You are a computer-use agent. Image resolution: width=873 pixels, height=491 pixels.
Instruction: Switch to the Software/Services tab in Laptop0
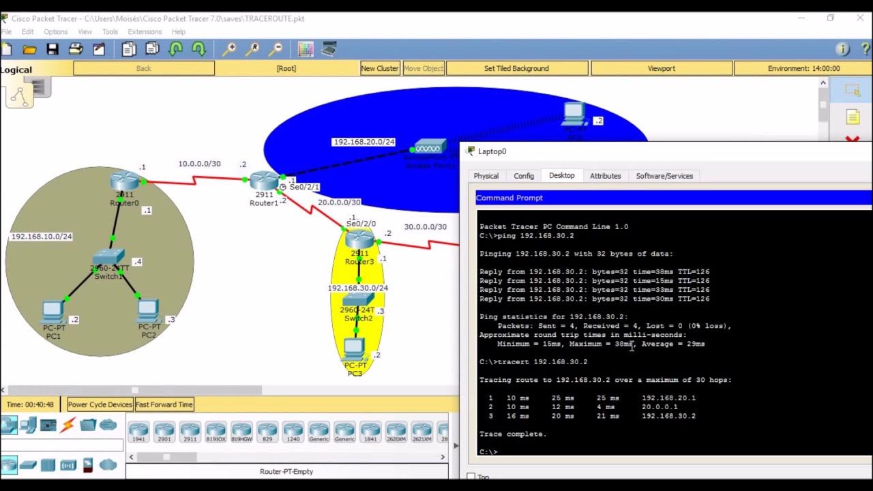pos(664,176)
